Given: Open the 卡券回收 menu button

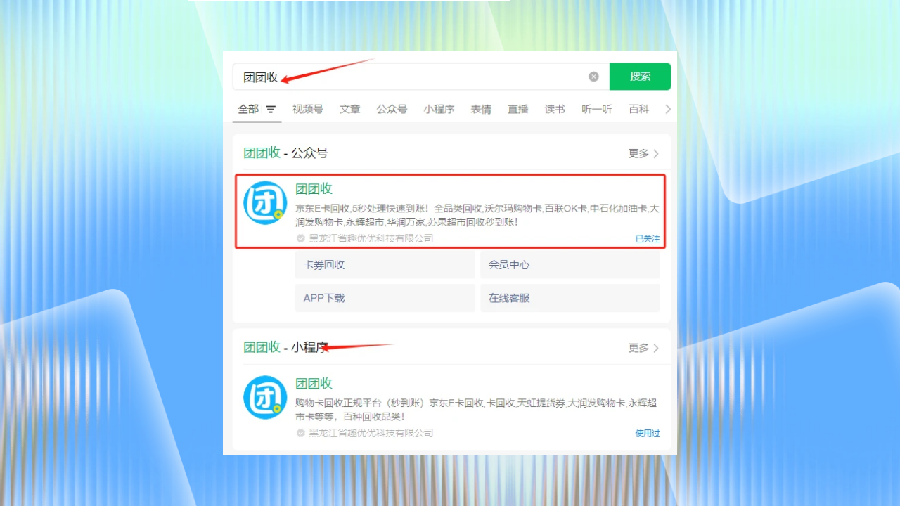Looking at the screenshot, I should coord(385,265).
